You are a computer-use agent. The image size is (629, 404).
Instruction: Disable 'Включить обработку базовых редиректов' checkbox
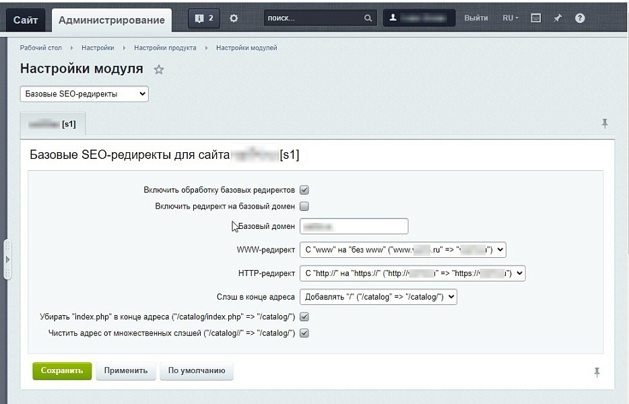(x=304, y=190)
